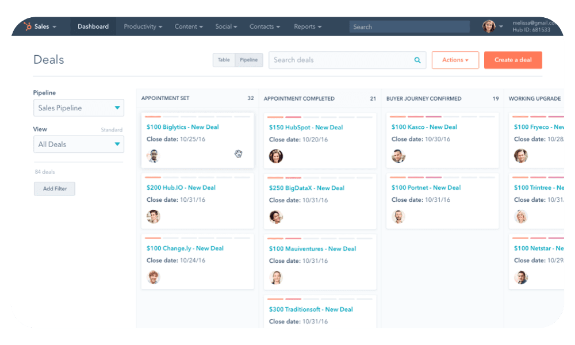Open $150 HubSpot - New Deal link
The height and width of the screenshot is (345, 575).
point(306,127)
